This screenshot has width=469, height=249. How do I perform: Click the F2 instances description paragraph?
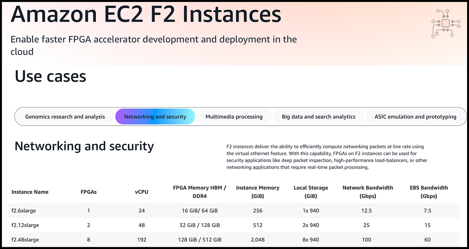tap(326, 157)
